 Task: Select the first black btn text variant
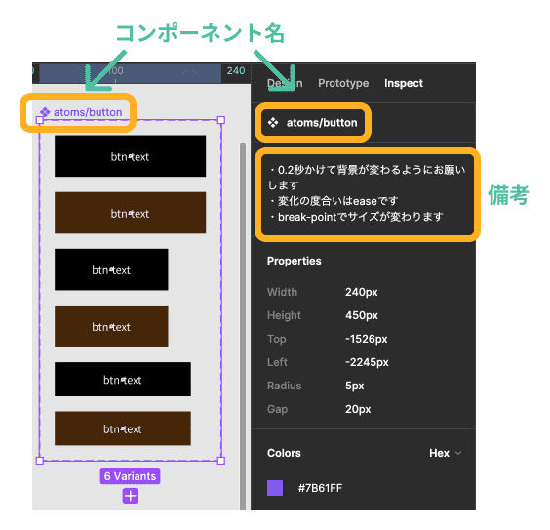tap(130, 156)
